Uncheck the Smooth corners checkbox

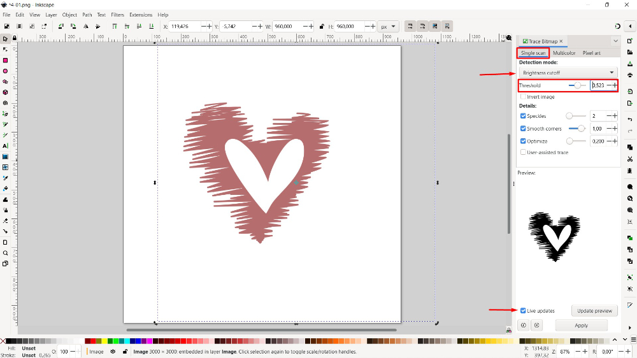523,129
